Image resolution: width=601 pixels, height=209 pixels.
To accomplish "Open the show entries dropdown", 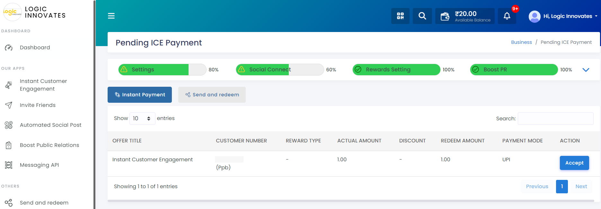I will (x=142, y=118).
